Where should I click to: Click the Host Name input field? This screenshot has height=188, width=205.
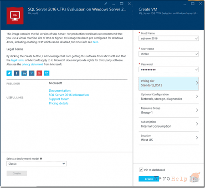pos(169,39)
